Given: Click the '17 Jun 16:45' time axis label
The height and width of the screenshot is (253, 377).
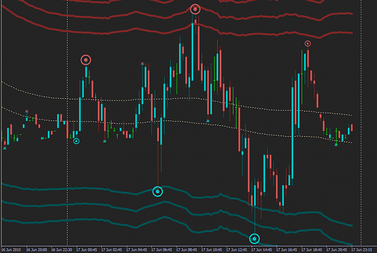Looking at the screenshot, I should pyautogui.click(x=287, y=250).
